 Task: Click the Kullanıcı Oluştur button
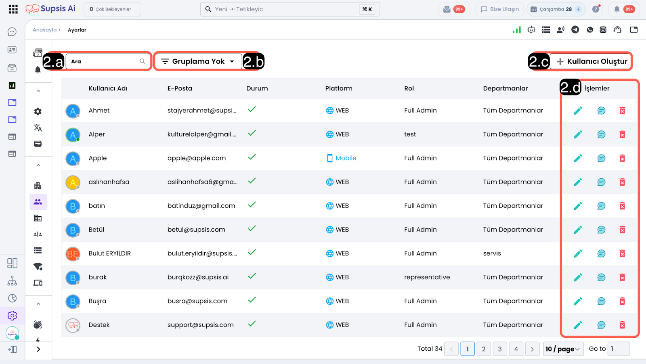(x=591, y=61)
